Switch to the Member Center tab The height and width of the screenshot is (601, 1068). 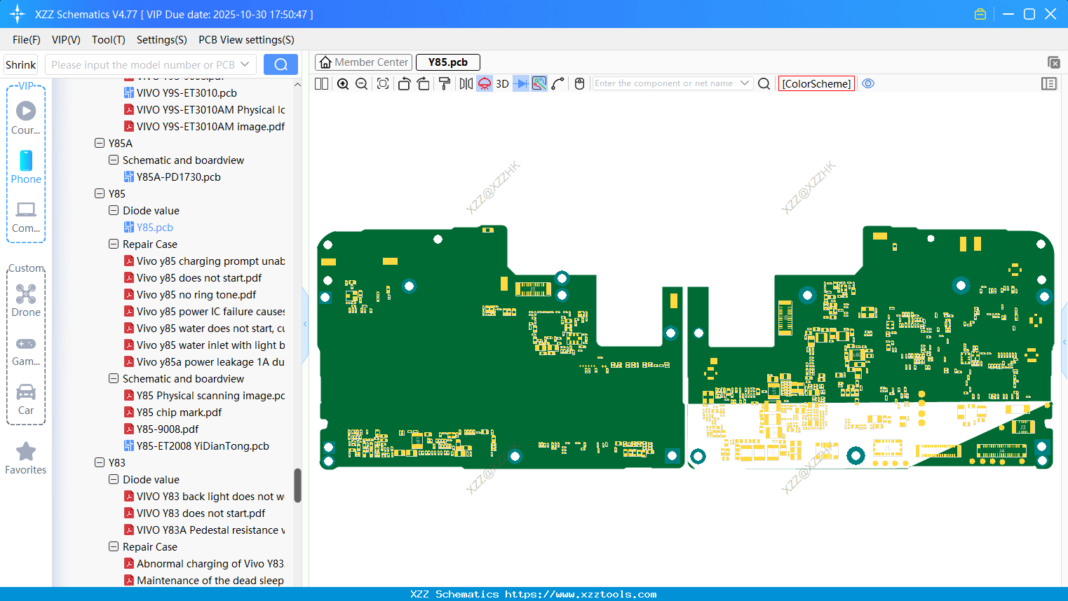(x=364, y=62)
